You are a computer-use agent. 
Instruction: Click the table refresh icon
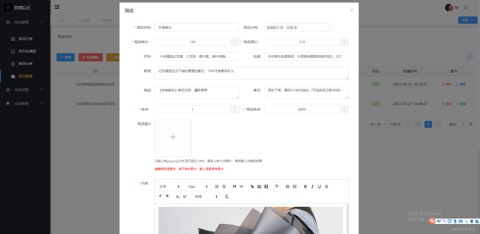click(470, 57)
